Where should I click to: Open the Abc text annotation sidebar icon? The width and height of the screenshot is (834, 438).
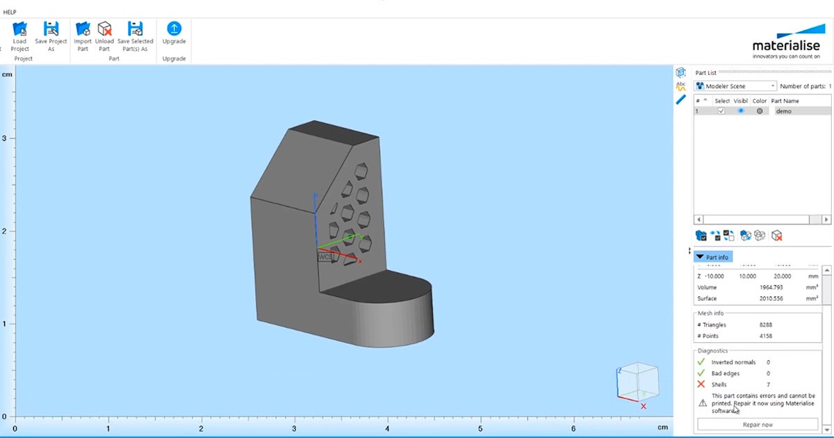coord(681,86)
